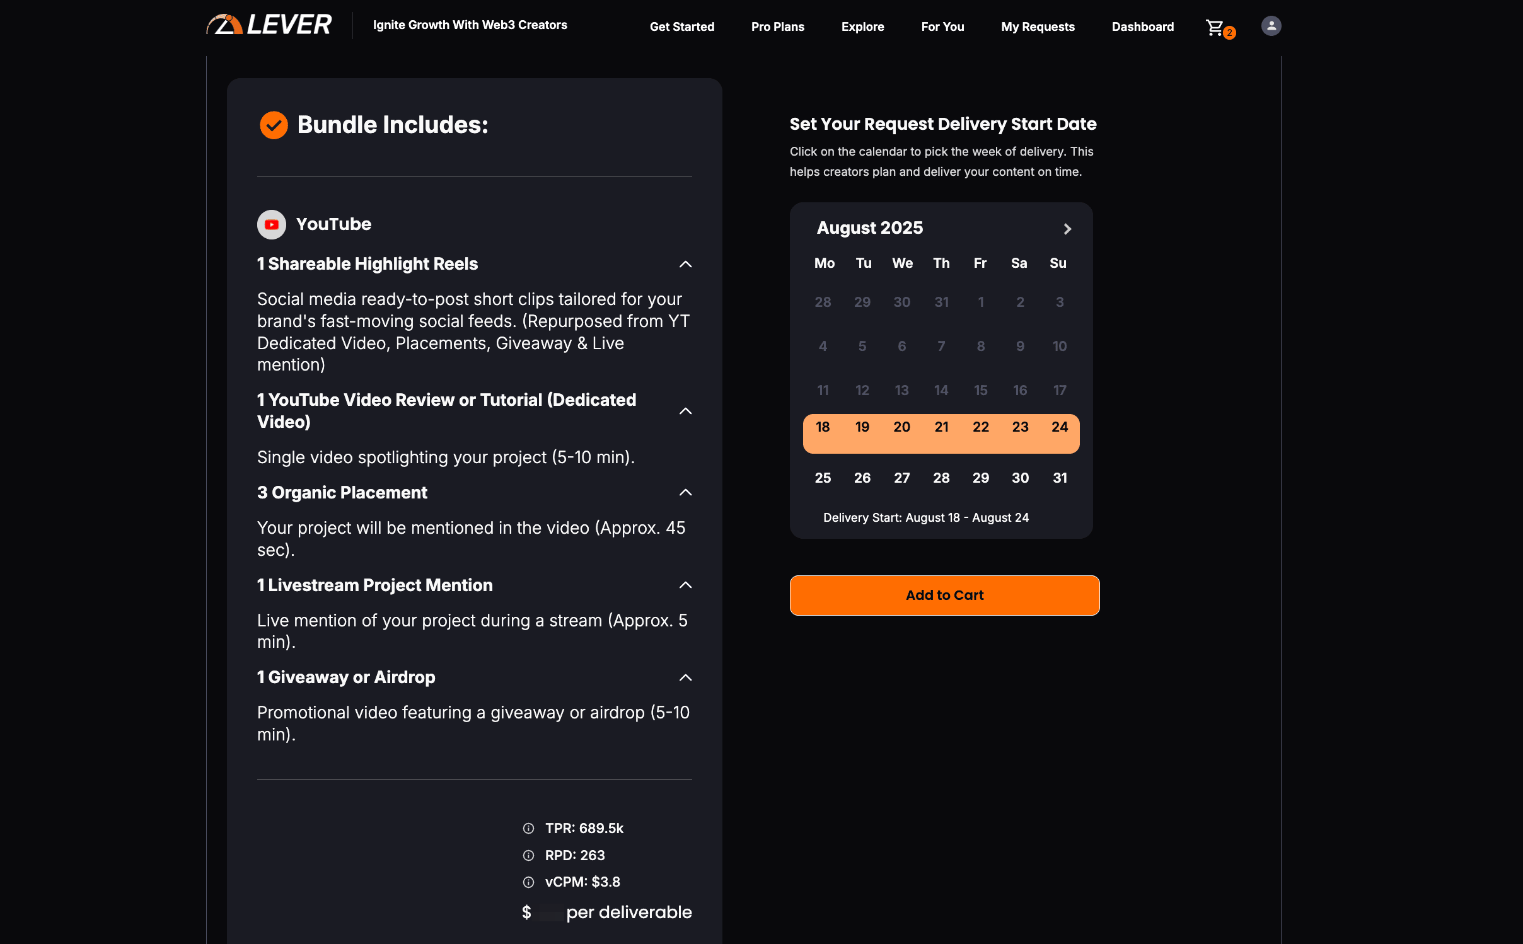Open the Explore navigation link
Image resolution: width=1523 pixels, height=944 pixels.
[x=862, y=26]
